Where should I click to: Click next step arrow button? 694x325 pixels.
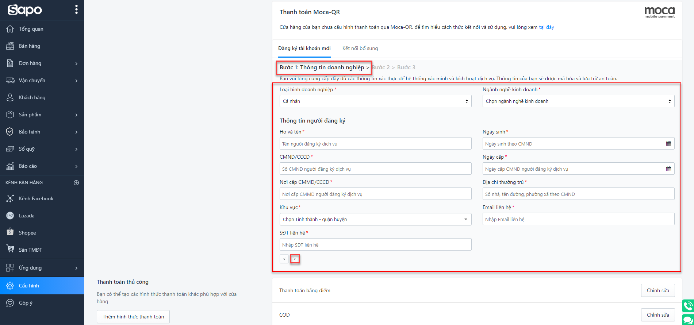295,259
